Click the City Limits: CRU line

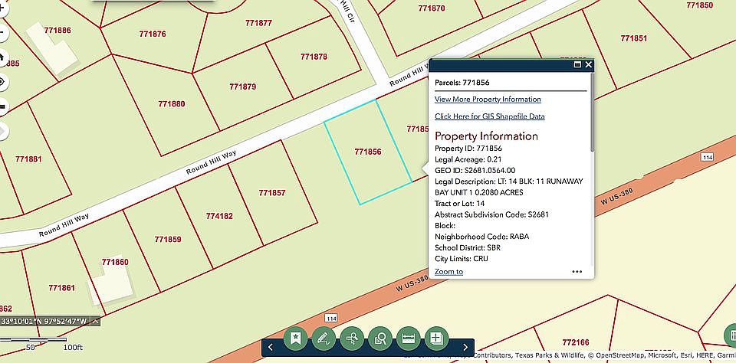[462, 258]
